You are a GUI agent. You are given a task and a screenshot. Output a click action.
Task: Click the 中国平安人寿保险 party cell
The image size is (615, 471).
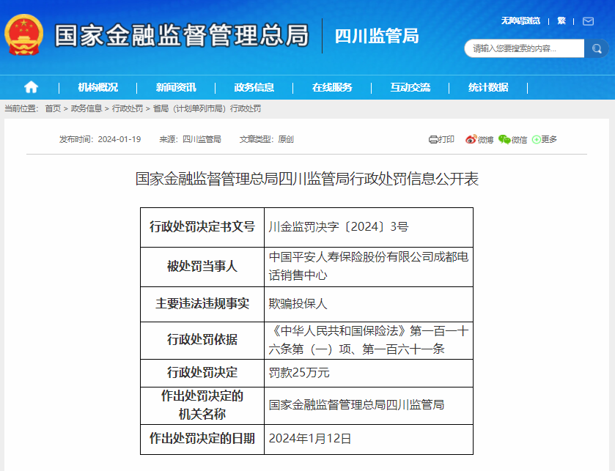[369, 267]
